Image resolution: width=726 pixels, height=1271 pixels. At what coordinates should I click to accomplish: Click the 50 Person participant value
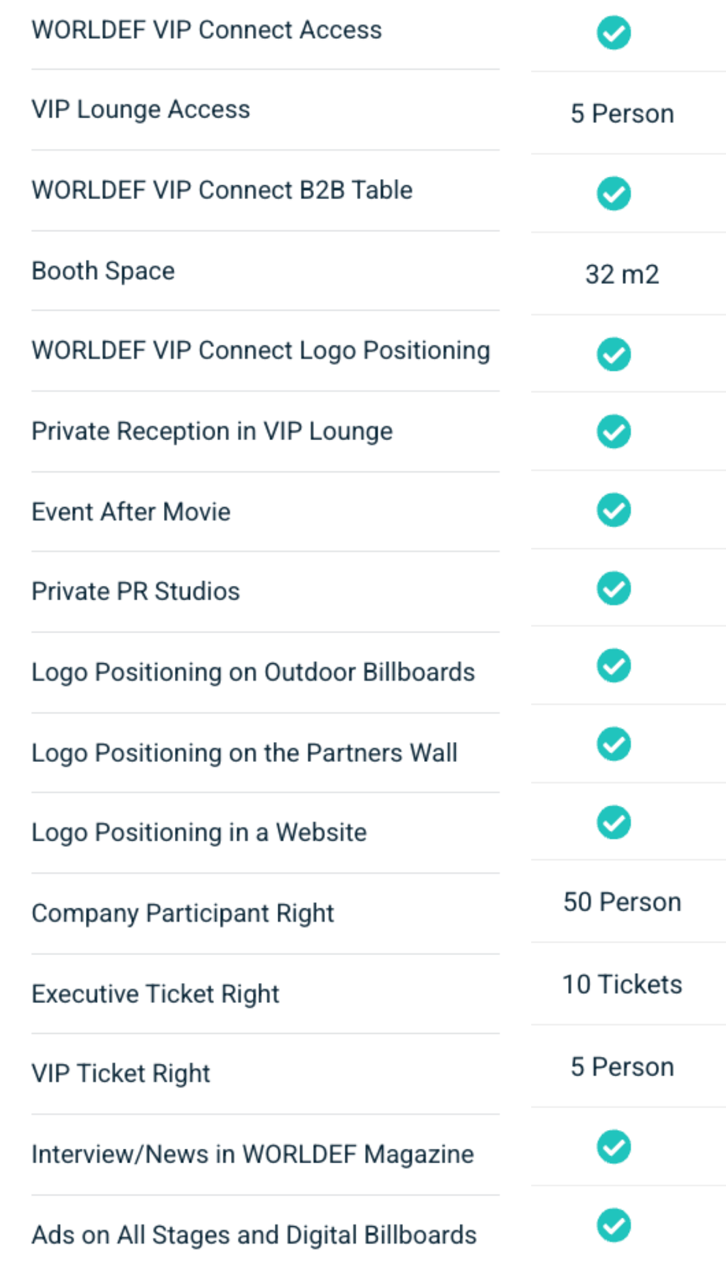coord(622,902)
